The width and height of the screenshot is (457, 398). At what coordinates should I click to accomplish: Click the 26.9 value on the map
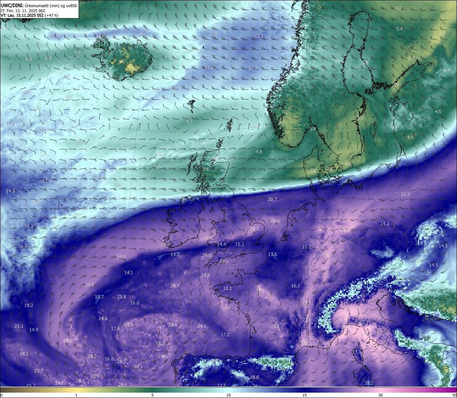(95, 376)
